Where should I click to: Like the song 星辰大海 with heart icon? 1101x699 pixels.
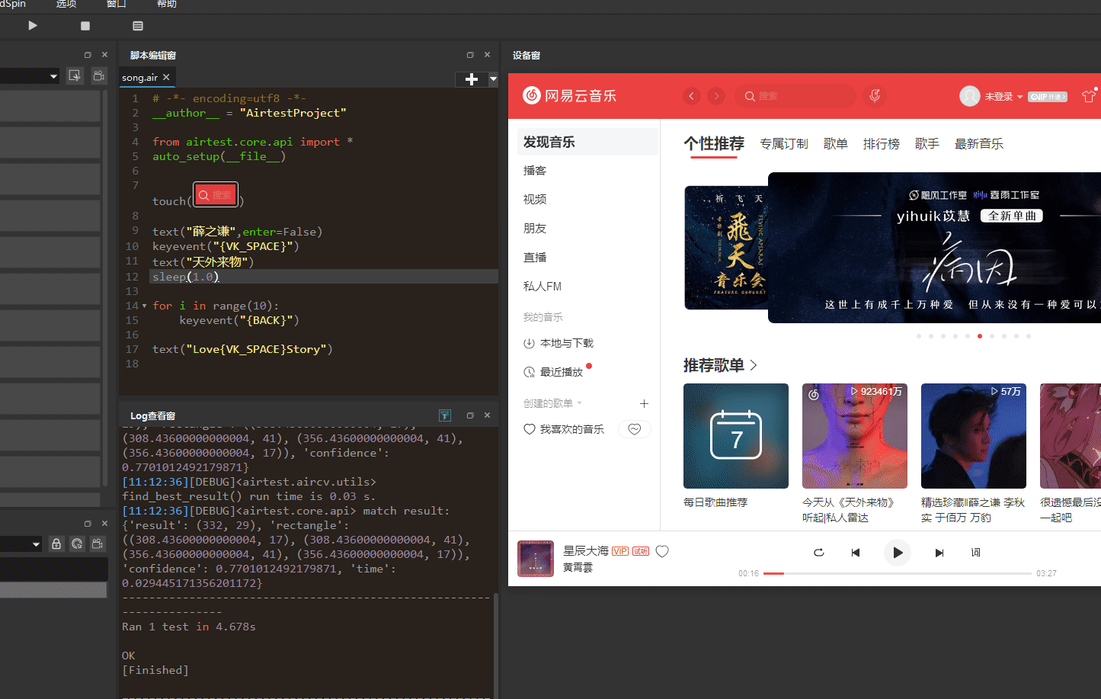[x=662, y=551]
